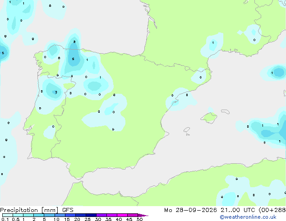Pick the 2–5 mm legend color swatch
Viewport: 286px width, 221px height.
coord(39,215)
